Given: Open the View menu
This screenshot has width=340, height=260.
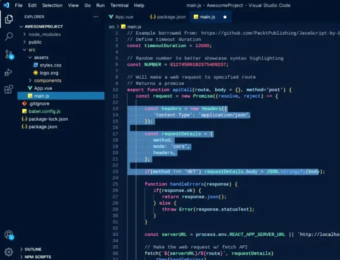Looking at the screenshot, I should tap(74, 5).
